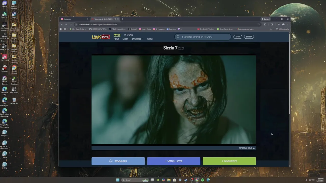Open the All Bookmarks folder
Screen dimensions: 326x183
pos(282,29)
